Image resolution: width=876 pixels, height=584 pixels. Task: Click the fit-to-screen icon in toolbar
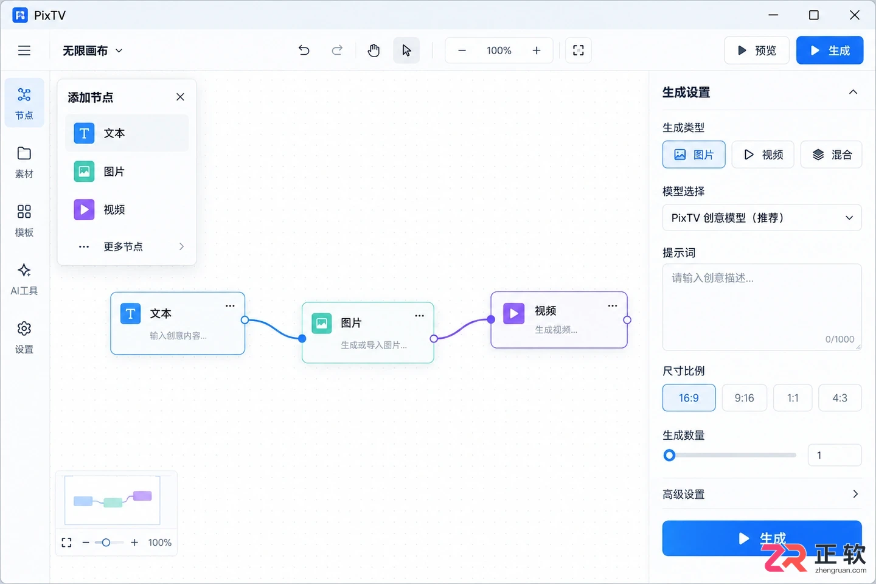click(x=579, y=50)
